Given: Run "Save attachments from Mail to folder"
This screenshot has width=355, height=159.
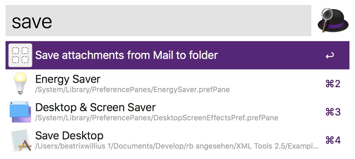Looking at the screenshot, I should (126, 55).
